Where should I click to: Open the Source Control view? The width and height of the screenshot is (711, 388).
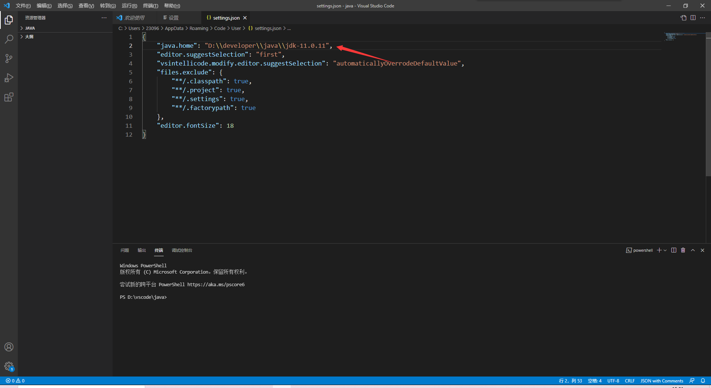pos(9,58)
